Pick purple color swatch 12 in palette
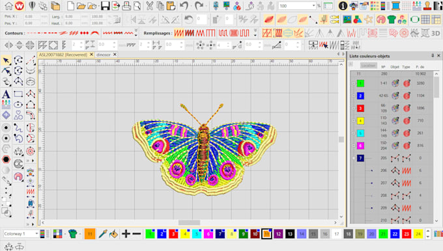The width and height of the screenshot is (443, 251). pyautogui.click(x=278, y=234)
